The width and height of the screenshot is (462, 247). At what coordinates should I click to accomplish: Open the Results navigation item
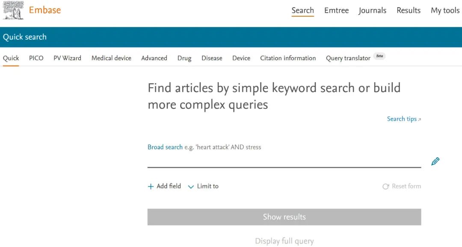click(x=408, y=10)
